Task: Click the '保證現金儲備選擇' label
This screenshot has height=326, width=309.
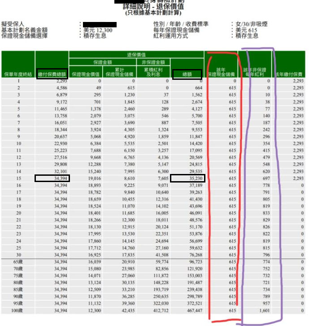Action: 24,36
